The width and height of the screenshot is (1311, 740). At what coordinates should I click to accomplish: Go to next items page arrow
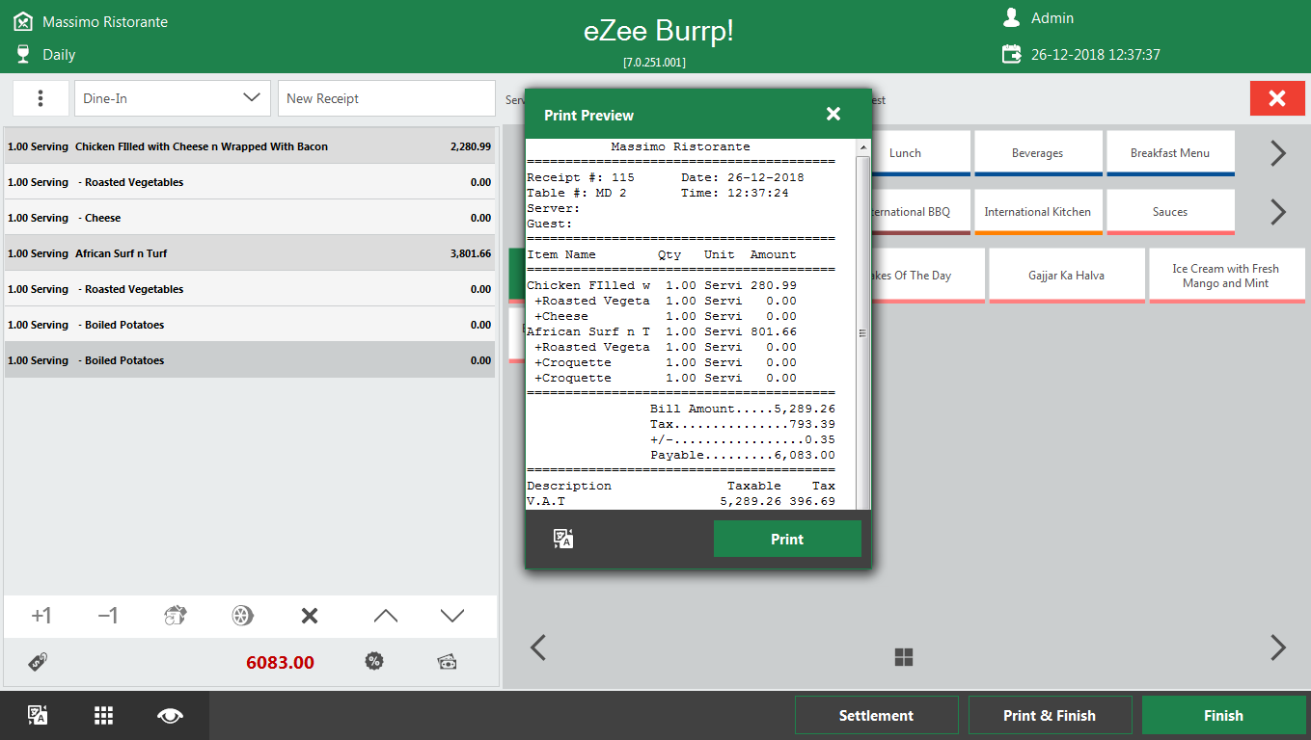click(x=1277, y=647)
